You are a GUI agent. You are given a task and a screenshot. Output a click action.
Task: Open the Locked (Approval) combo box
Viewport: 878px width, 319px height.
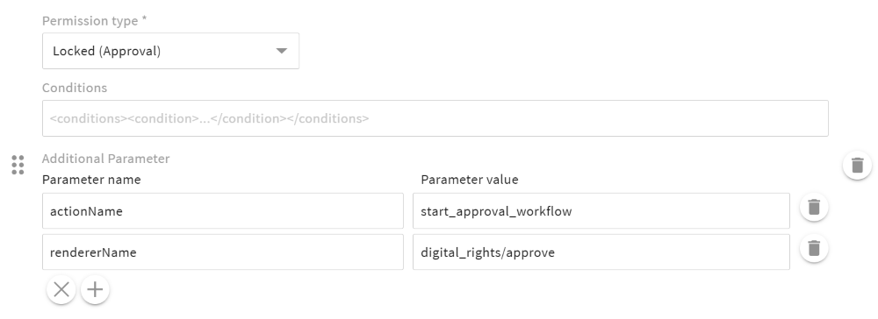pos(171,51)
